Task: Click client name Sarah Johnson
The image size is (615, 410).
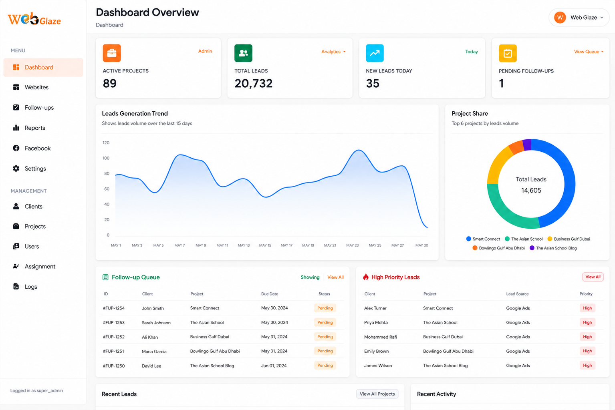Action: click(x=156, y=323)
